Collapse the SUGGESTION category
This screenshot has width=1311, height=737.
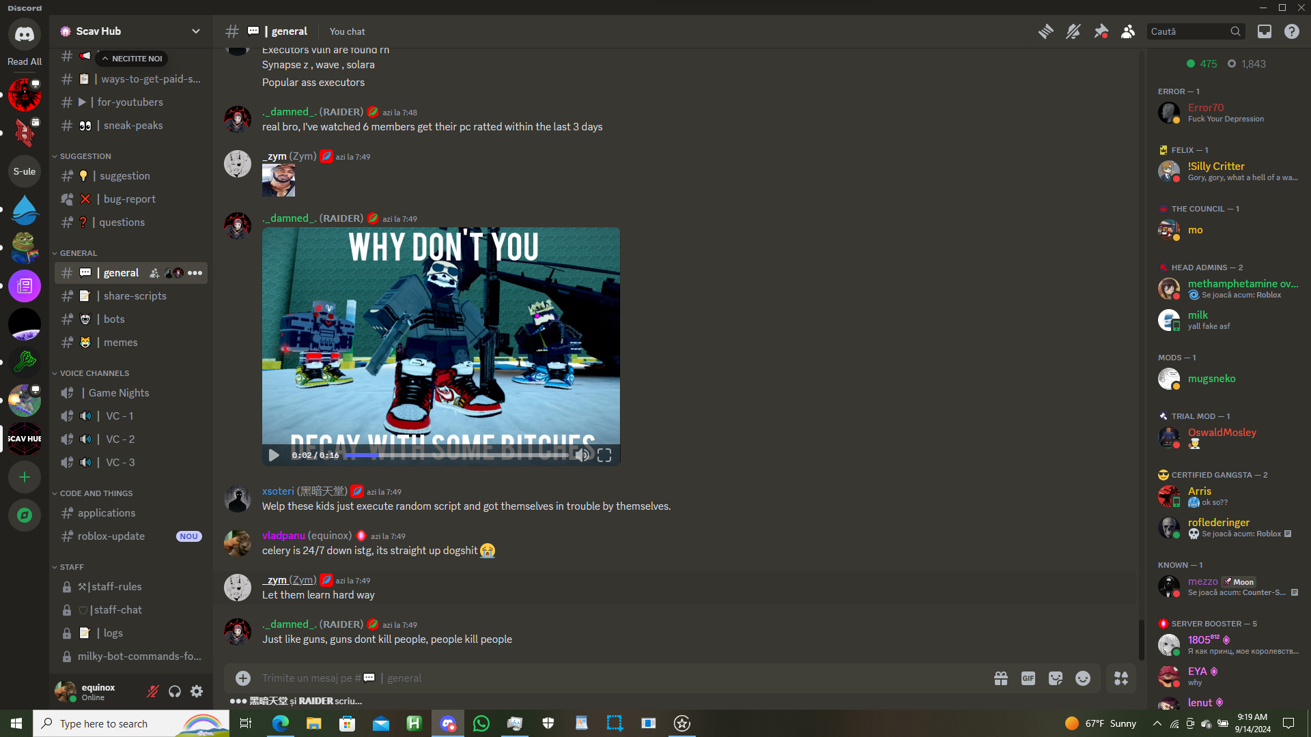click(85, 156)
